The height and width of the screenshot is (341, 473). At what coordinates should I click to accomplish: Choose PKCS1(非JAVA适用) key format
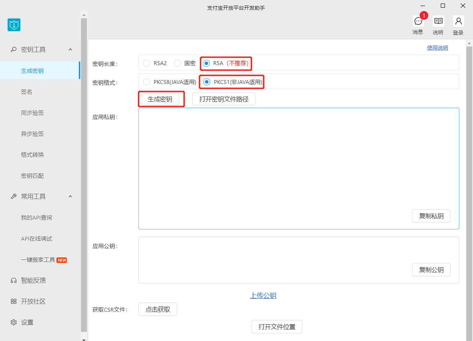tap(207, 82)
